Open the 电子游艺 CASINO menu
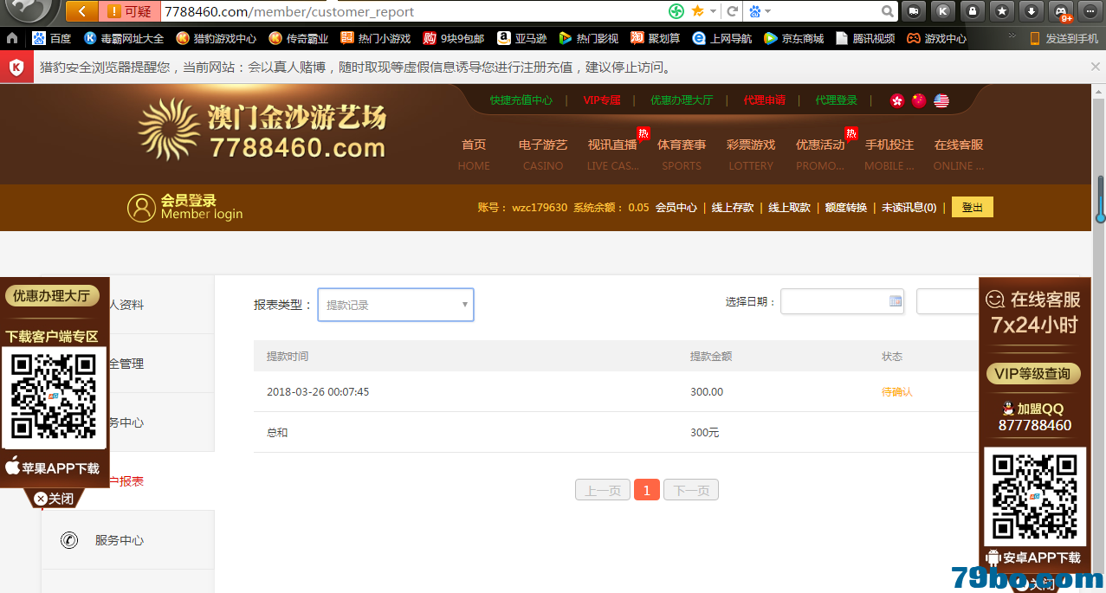This screenshot has width=1106, height=593. [543, 154]
